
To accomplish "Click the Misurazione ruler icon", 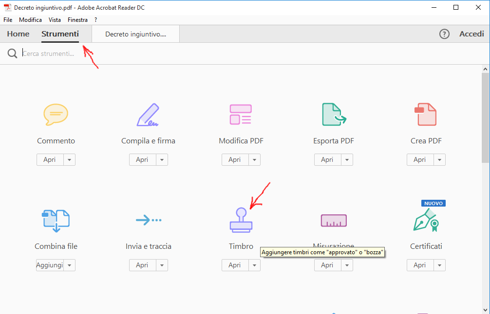I will (334, 221).
